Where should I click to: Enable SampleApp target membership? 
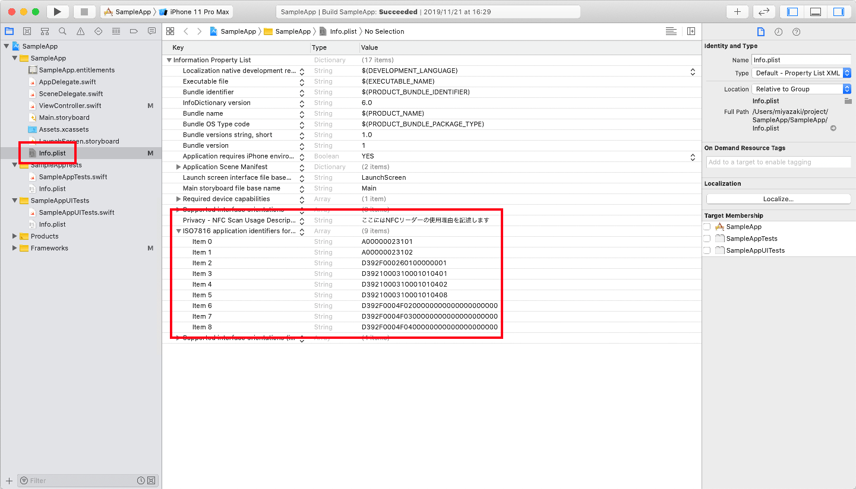(x=707, y=227)
